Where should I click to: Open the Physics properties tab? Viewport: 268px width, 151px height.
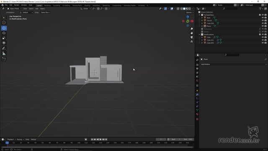click(x=197, y=102)
